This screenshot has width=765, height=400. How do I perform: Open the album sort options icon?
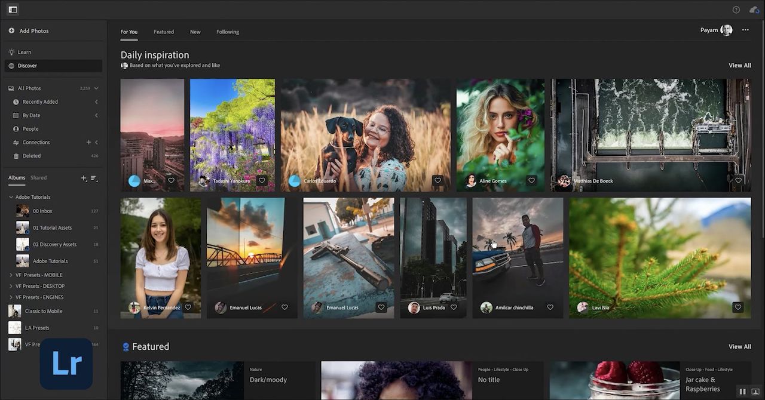(x=94, y=178)
